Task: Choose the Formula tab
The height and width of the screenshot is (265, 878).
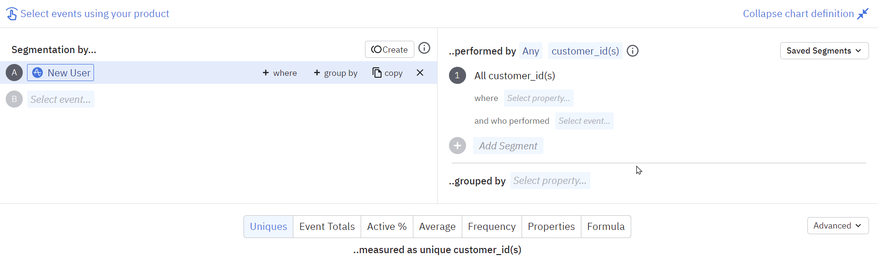Action: tap(606, 227)
